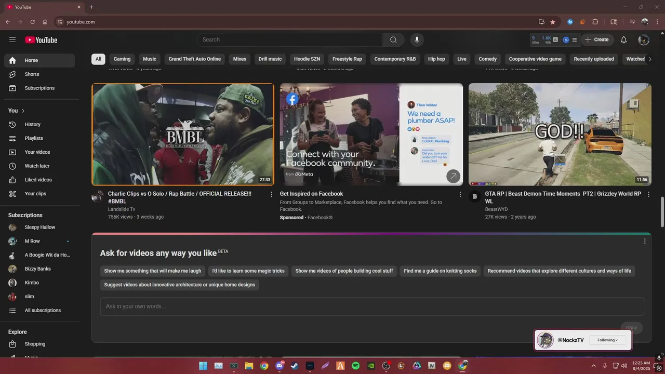Screen dimensions: 665x374
Task: Open Subscriptions in the sidebar
Action: coord(39,88)
